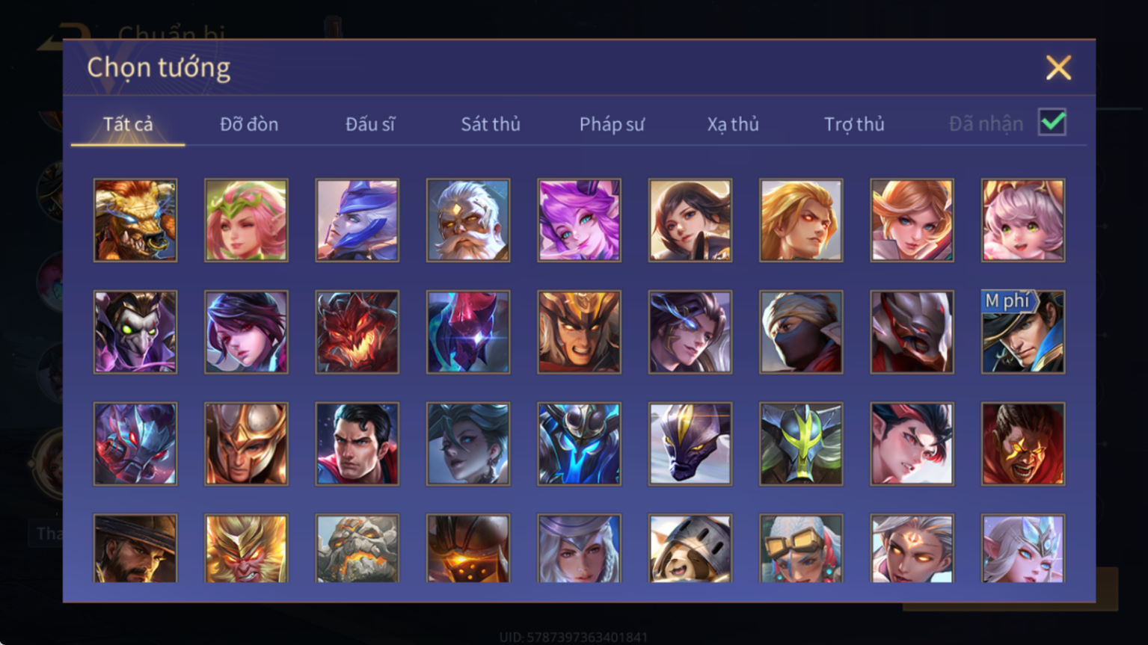Switch to the 'Đỡ đòn' tab
The image size is (1148, 645).
[x=249, y=124]
